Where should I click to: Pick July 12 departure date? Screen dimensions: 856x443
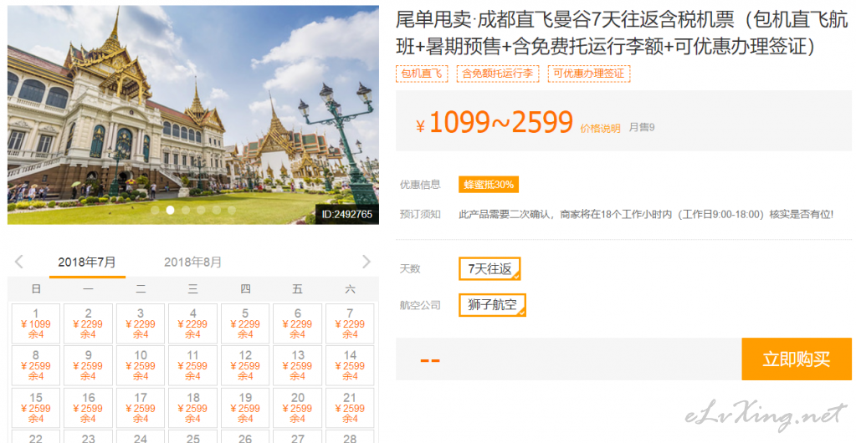click(245, 365)
